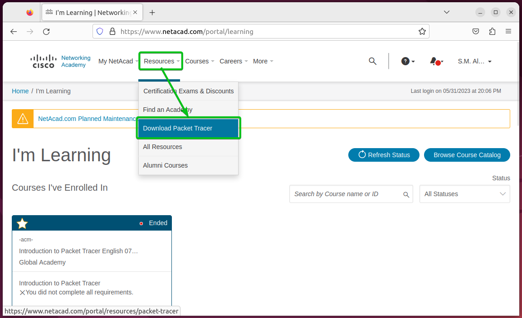The image size is (522, 318).
Task: Click the page vertical scrollbar
Action: tap(519, 83)
